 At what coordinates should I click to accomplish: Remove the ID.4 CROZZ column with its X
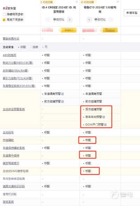77,2
